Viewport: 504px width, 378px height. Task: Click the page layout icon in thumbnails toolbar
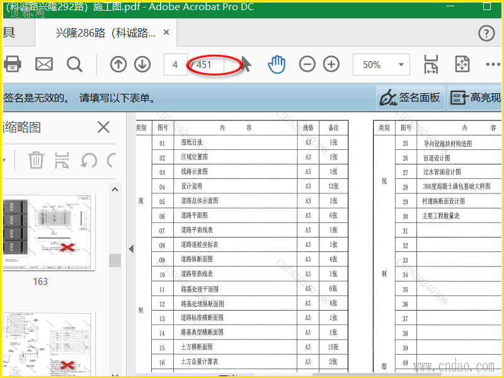pos(62,160)
